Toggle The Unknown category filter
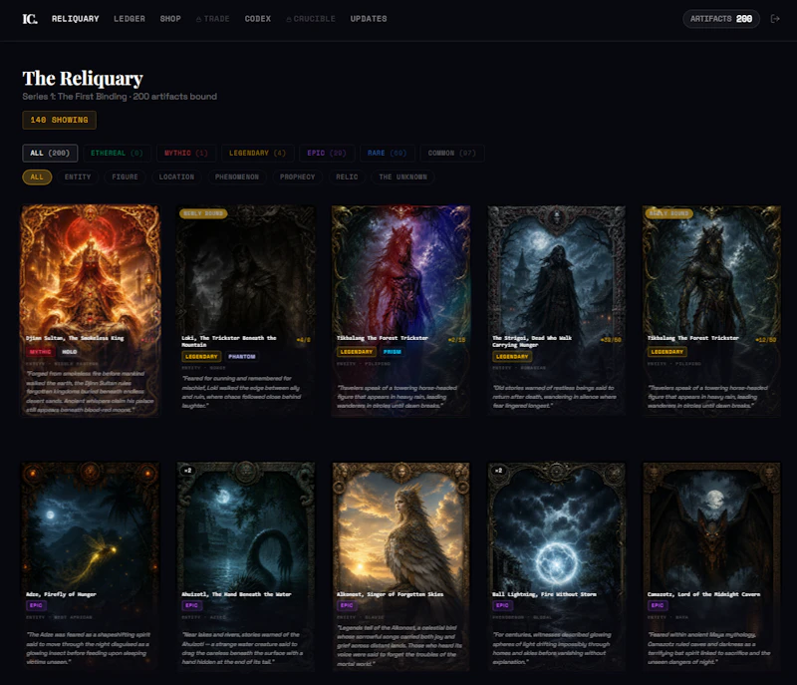 pos(403,176)
